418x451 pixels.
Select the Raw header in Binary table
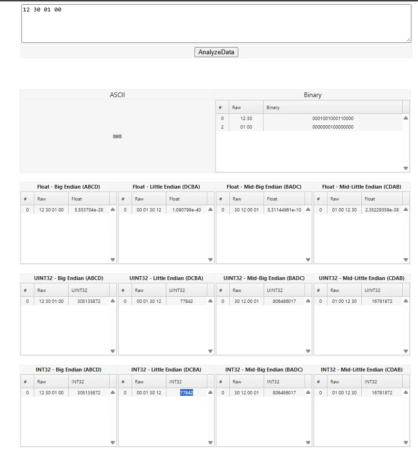pos(246,107)
